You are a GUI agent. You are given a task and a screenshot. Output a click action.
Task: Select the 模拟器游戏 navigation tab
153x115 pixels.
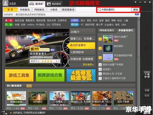pyautogui.click(x=68, y=10)
